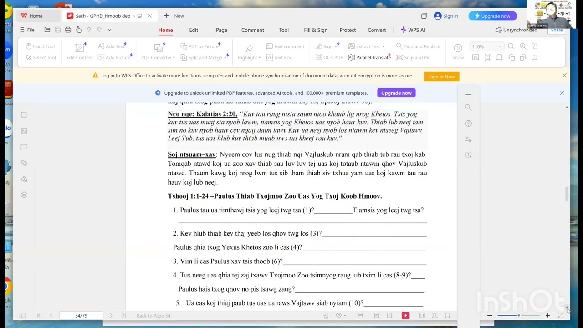Open the layers panel in left sidebar
Viewport: 583px width, 328px height.
pos(24,195)
